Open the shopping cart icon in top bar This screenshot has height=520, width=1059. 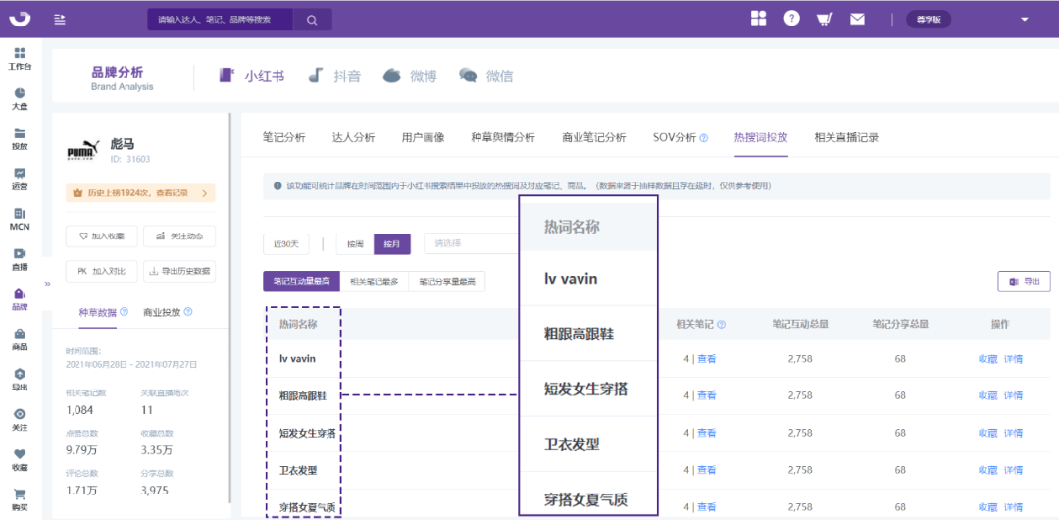coord(825,19)
